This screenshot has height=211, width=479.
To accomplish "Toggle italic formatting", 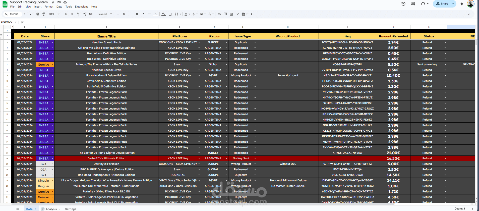I will pos(143,14).
